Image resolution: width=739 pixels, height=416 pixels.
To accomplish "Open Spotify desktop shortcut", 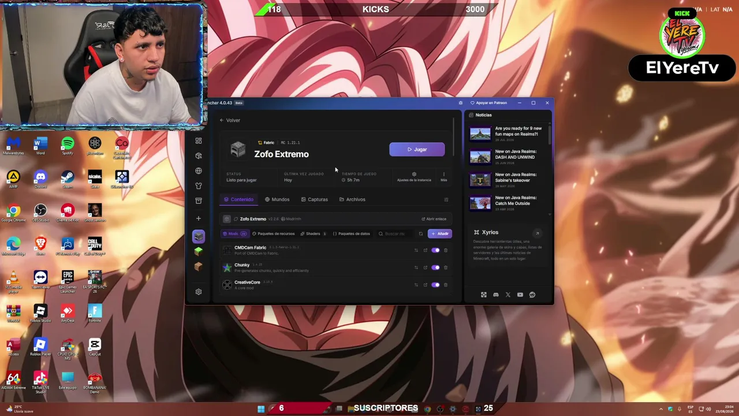I will pyautogui.click(x=68, y=146).
